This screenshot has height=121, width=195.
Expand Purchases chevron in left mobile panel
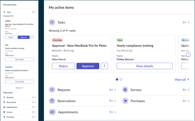35,117
